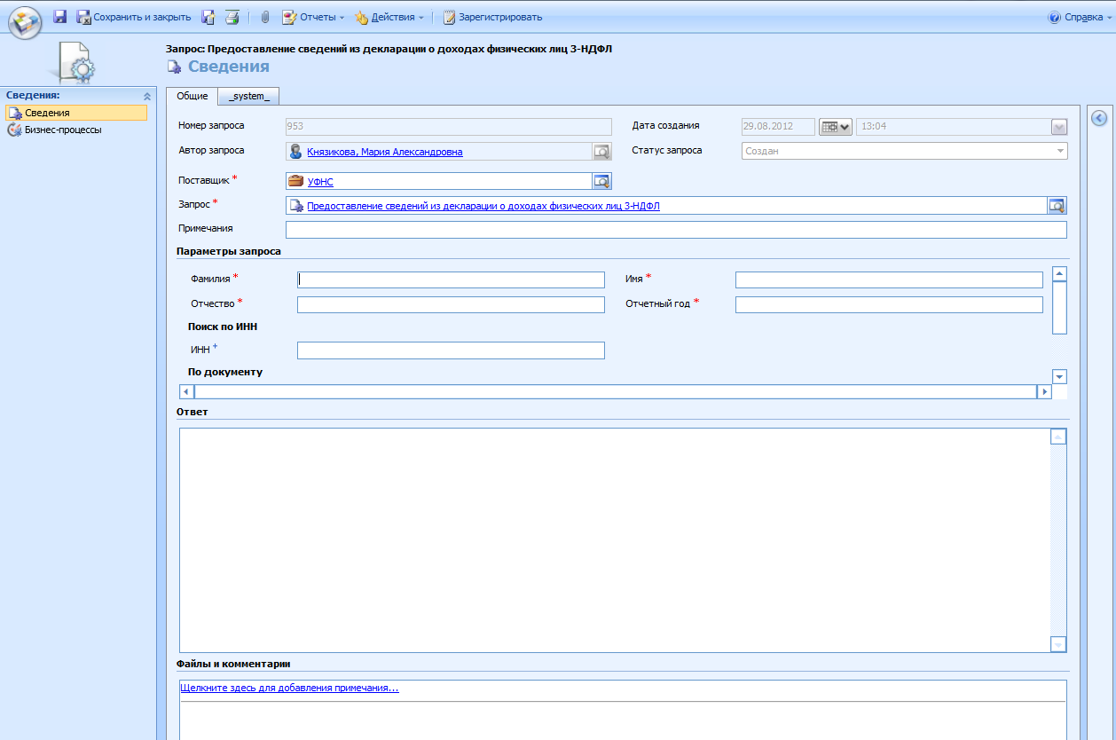1116x740 pixels.
Task: Click the Save floppy disk icon
Action: [60, 17]
